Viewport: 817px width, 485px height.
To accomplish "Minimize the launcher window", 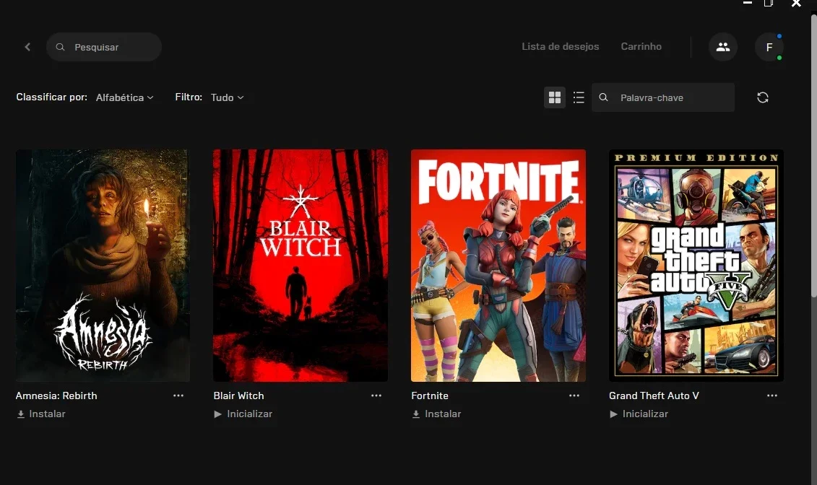I will click(748, 3).
